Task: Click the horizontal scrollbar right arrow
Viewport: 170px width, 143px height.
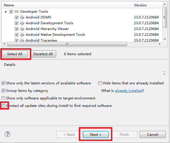Action: [160, 44]
